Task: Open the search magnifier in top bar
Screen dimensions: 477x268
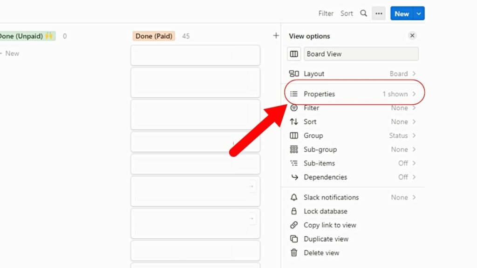Action: (x=364, y=13)
